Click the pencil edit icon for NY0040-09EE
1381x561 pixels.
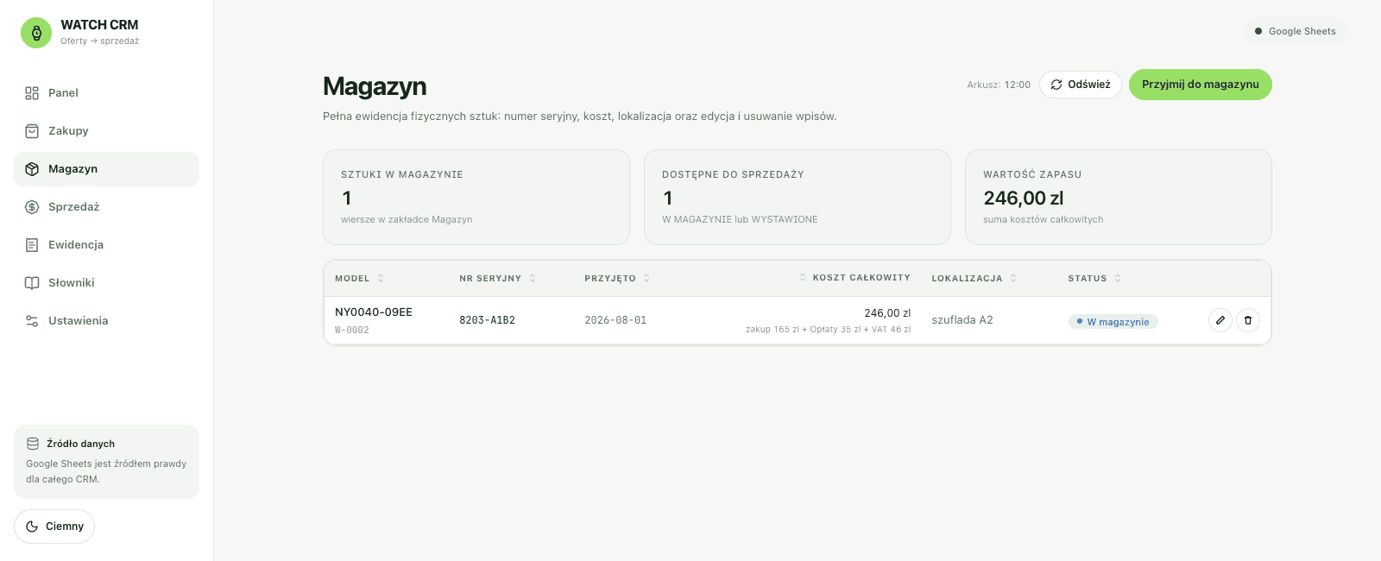click(1220, 320)
